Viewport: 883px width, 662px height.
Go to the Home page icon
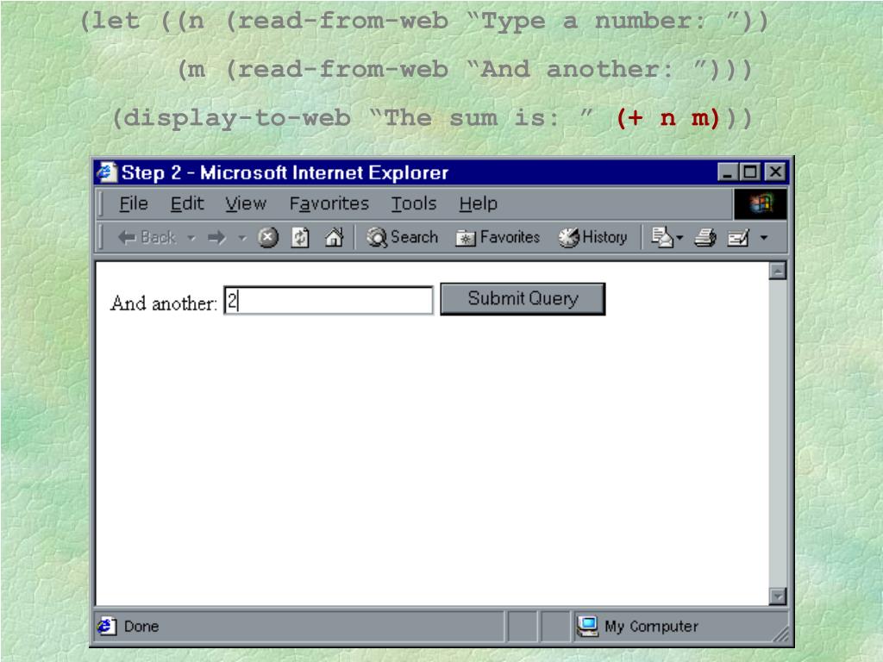[334, 238]
